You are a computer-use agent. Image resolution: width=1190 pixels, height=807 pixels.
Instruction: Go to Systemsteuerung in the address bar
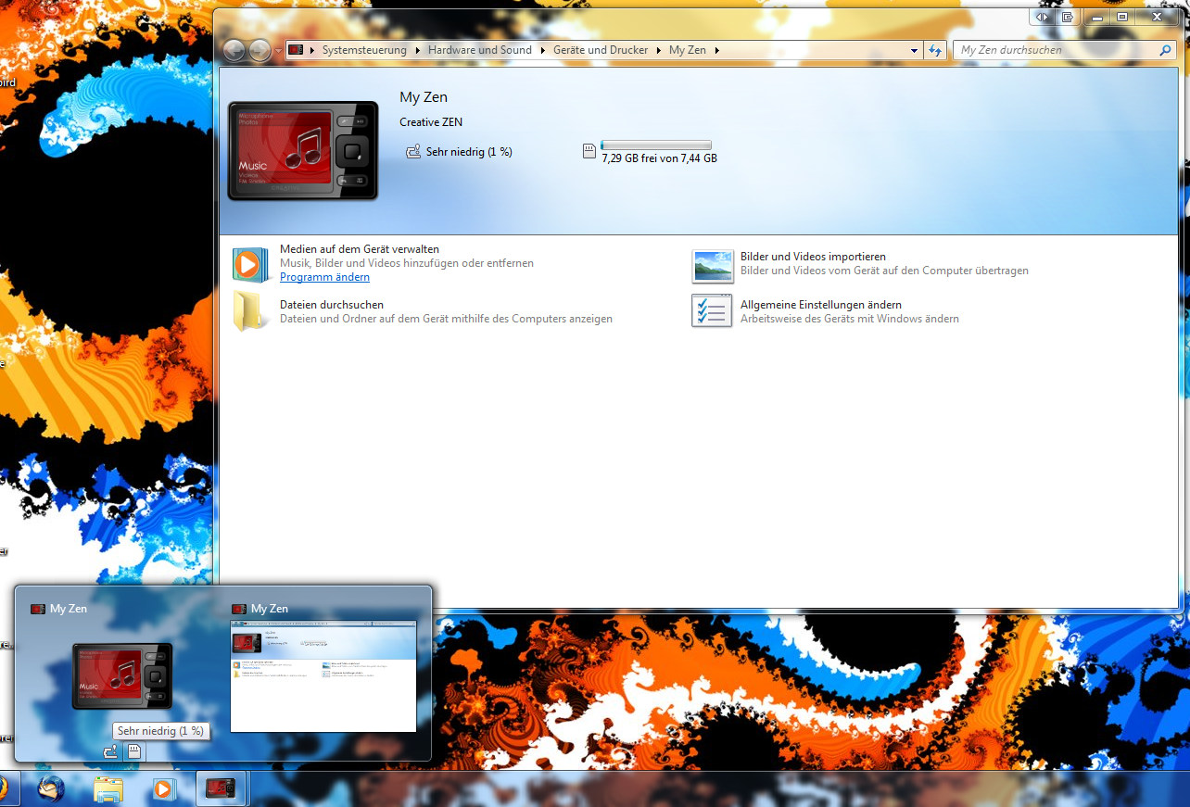pos(364,50)
